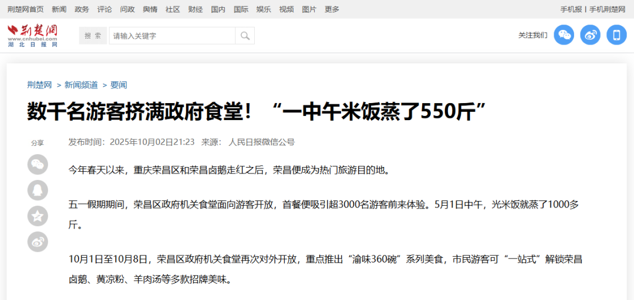Go to 视频 in the top menu
634x300 pixels.
(x=286, y=9)
